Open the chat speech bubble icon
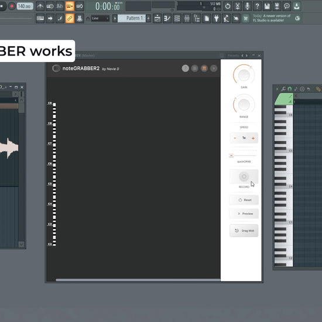This screenshot has height=322, width=322. [x=287, y=6]
